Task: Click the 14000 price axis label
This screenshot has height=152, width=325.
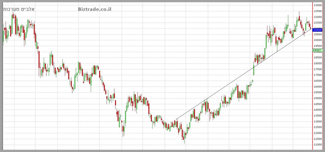Action: point(318,110)
